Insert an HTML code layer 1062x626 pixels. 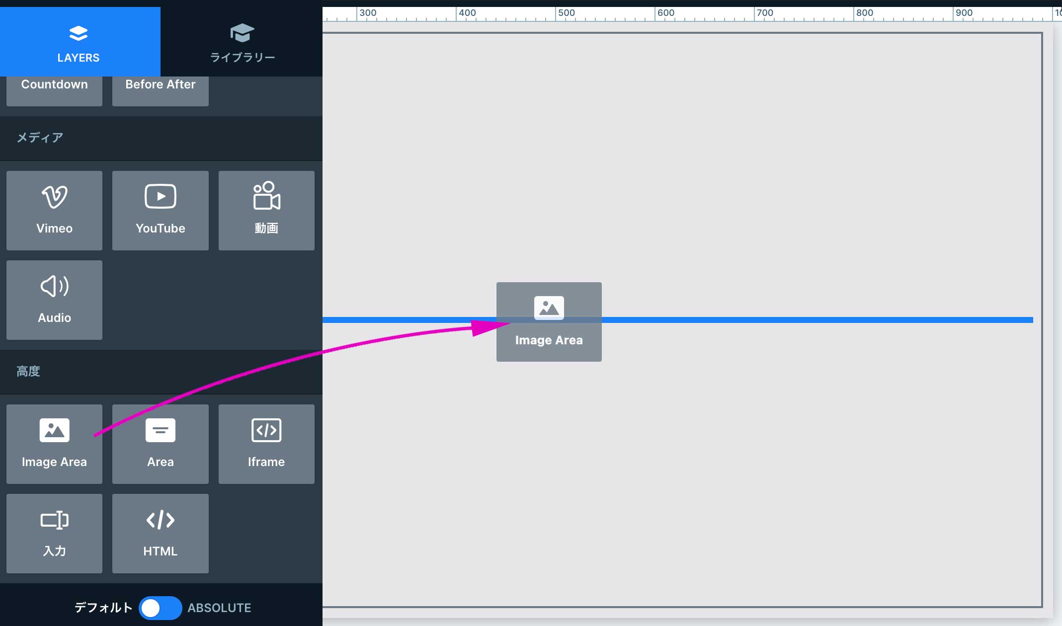coord(160,533)
